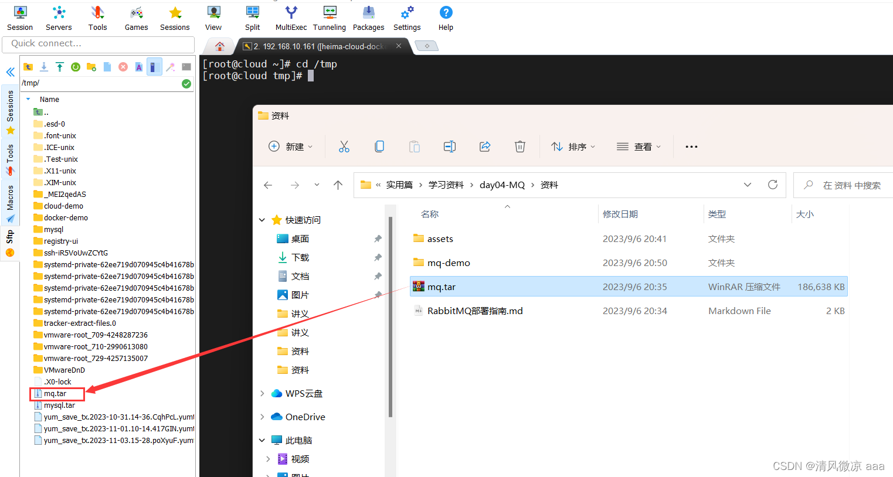Click in the Quick connect field
This screenshot has height=477, width=893.
click(x=99, y=44)
